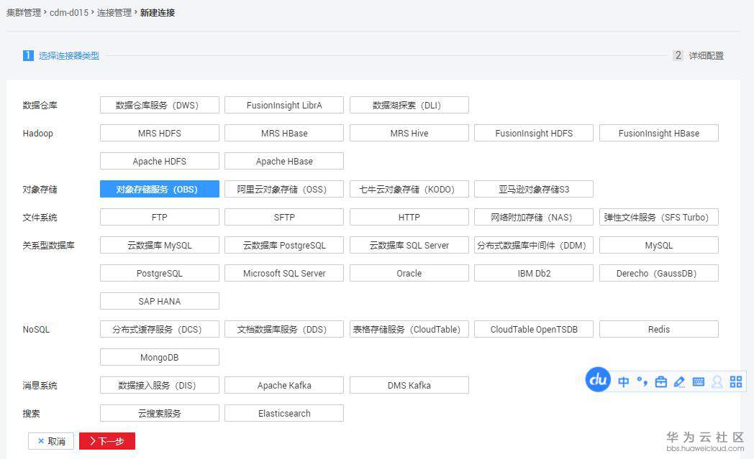Select 分布式数据库中间件 (DDM) connector
754x459 pixels.
tap(534, 246)
